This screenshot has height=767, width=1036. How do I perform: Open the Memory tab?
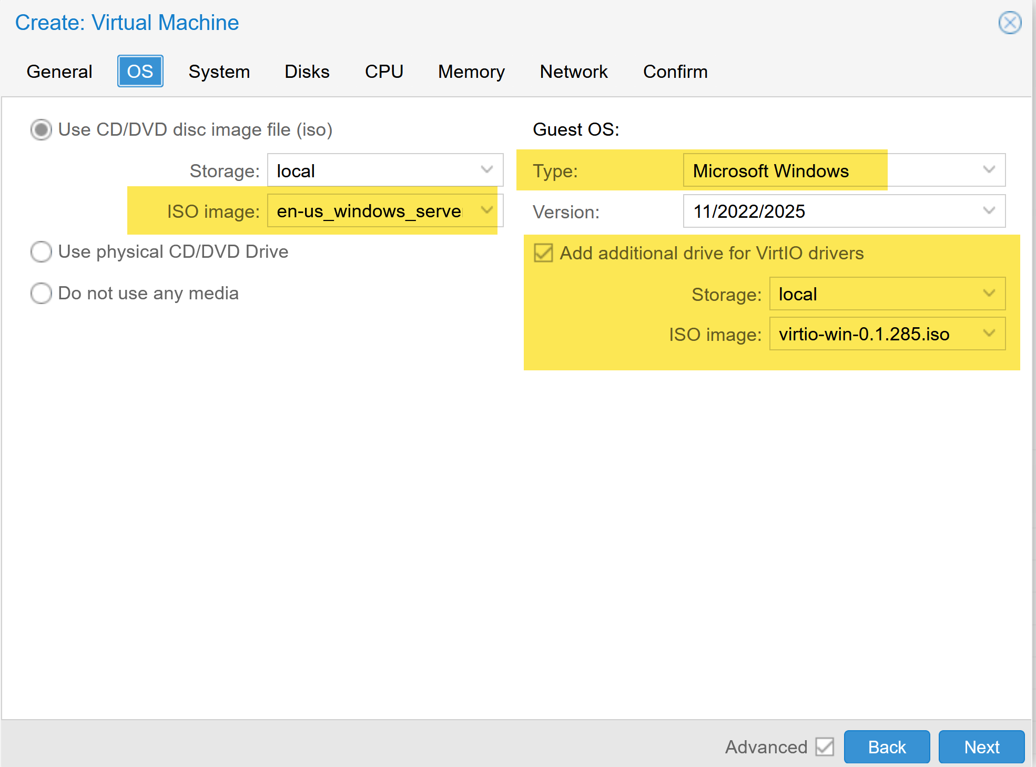471,72
